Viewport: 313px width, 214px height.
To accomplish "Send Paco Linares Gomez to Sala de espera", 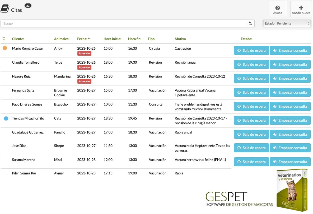I will click(x=251, y=106).
